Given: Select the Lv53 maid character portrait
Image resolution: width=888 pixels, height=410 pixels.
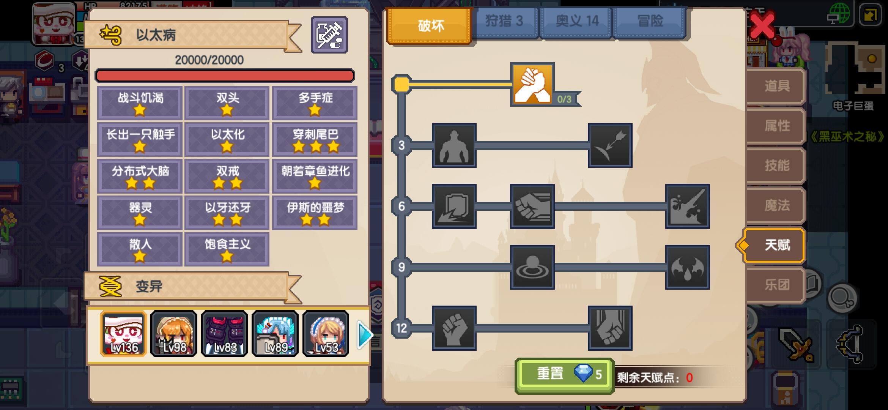Looking at the screenshot, I should (x=326, y=334).
